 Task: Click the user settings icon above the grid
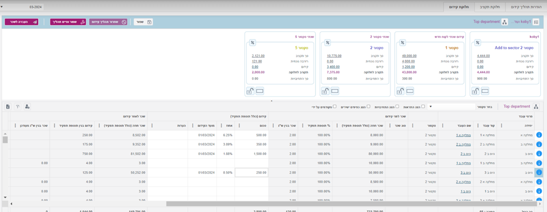pos(27,106)
